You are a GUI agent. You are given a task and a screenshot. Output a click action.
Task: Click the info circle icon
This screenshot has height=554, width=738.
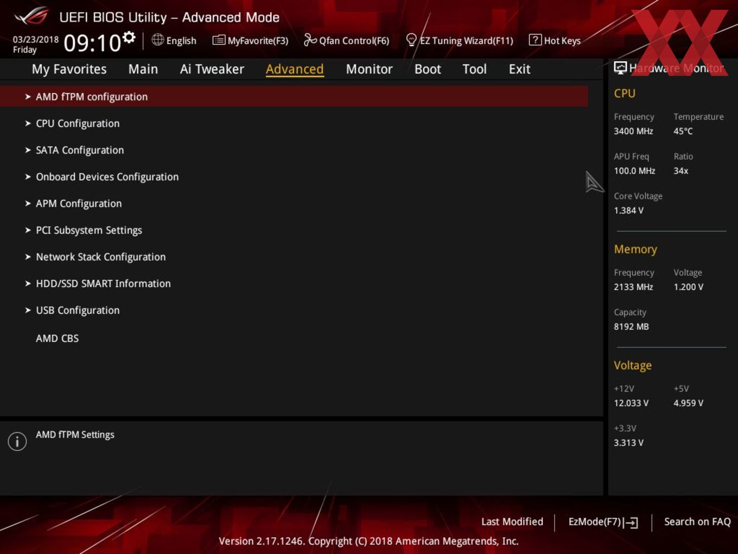point(17,442)
